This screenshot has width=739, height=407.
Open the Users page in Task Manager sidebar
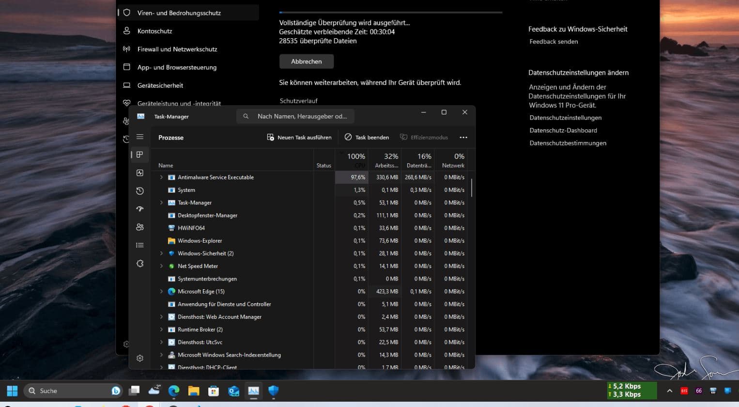(140, 227)
